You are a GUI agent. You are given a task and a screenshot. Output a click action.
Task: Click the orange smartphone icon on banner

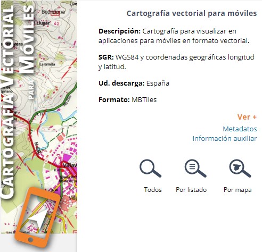[37, 217]
